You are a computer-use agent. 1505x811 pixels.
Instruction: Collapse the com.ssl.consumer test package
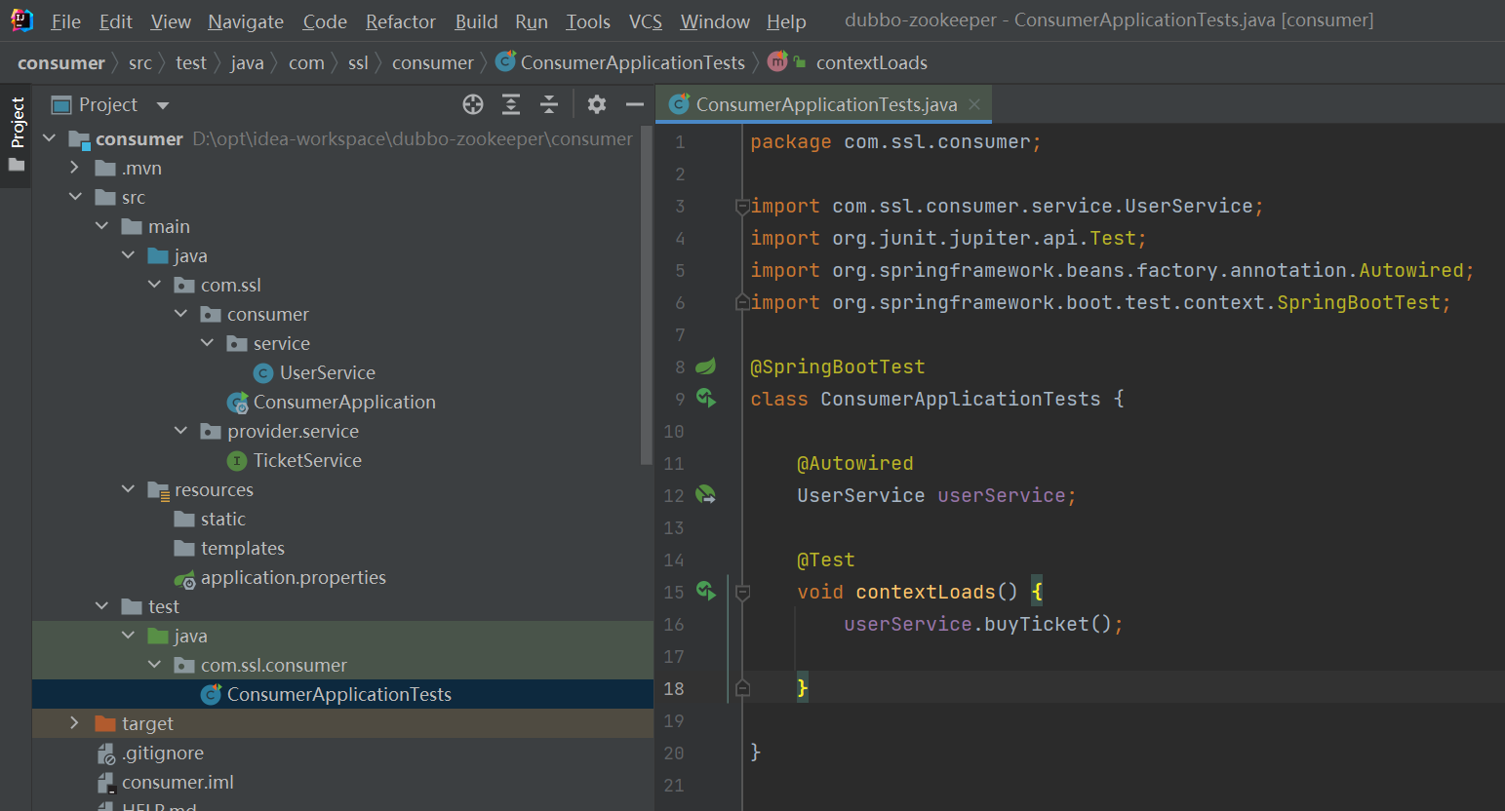click(154, 665)
